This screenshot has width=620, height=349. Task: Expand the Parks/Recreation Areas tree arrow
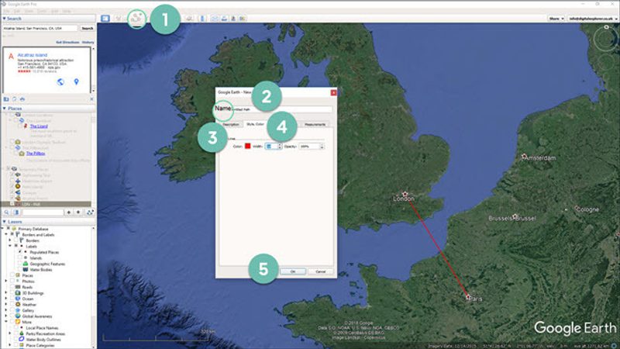10,333
